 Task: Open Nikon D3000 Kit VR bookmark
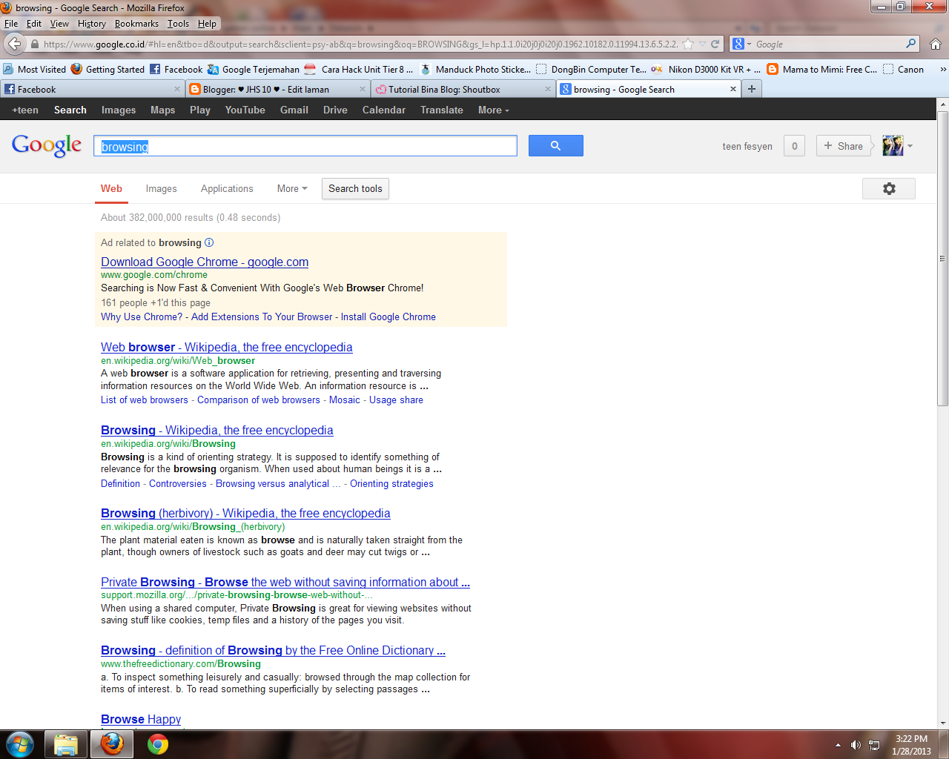tap(706, 69)
